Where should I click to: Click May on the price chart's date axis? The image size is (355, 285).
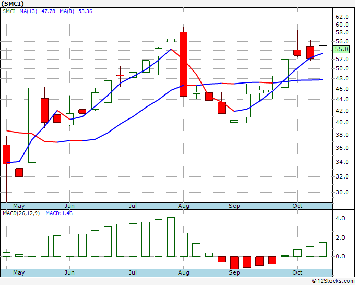coord(19,206)
